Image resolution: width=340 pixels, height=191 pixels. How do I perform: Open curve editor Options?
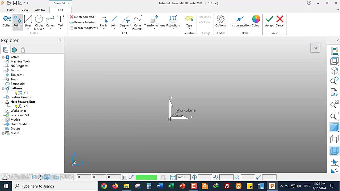coord(220,21)
